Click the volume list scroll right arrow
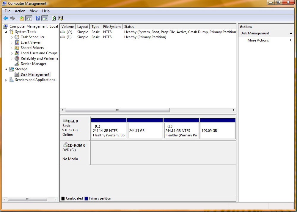297x212 pixels. point(234,110)
